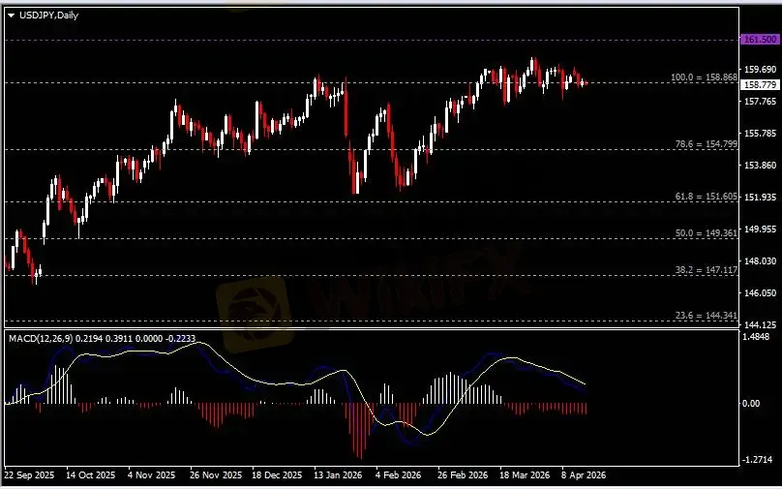This screenshot has height=489, width=782.
Task: Click the 50.0 = 149.361 Fibonacci label
Action: point(707,232)
